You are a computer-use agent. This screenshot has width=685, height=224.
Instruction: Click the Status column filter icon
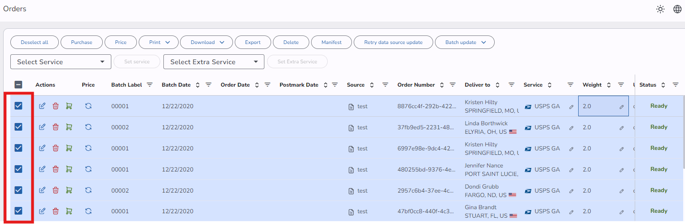[675, 85]
